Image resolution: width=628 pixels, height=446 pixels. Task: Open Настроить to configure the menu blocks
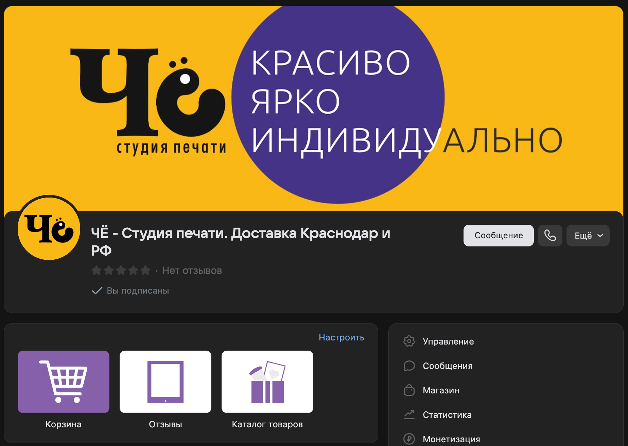coord(341,338)
